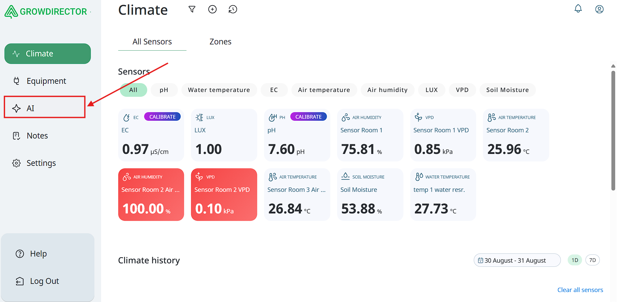
Task: Open the user profile icon
Action: (x=599, y=9)
